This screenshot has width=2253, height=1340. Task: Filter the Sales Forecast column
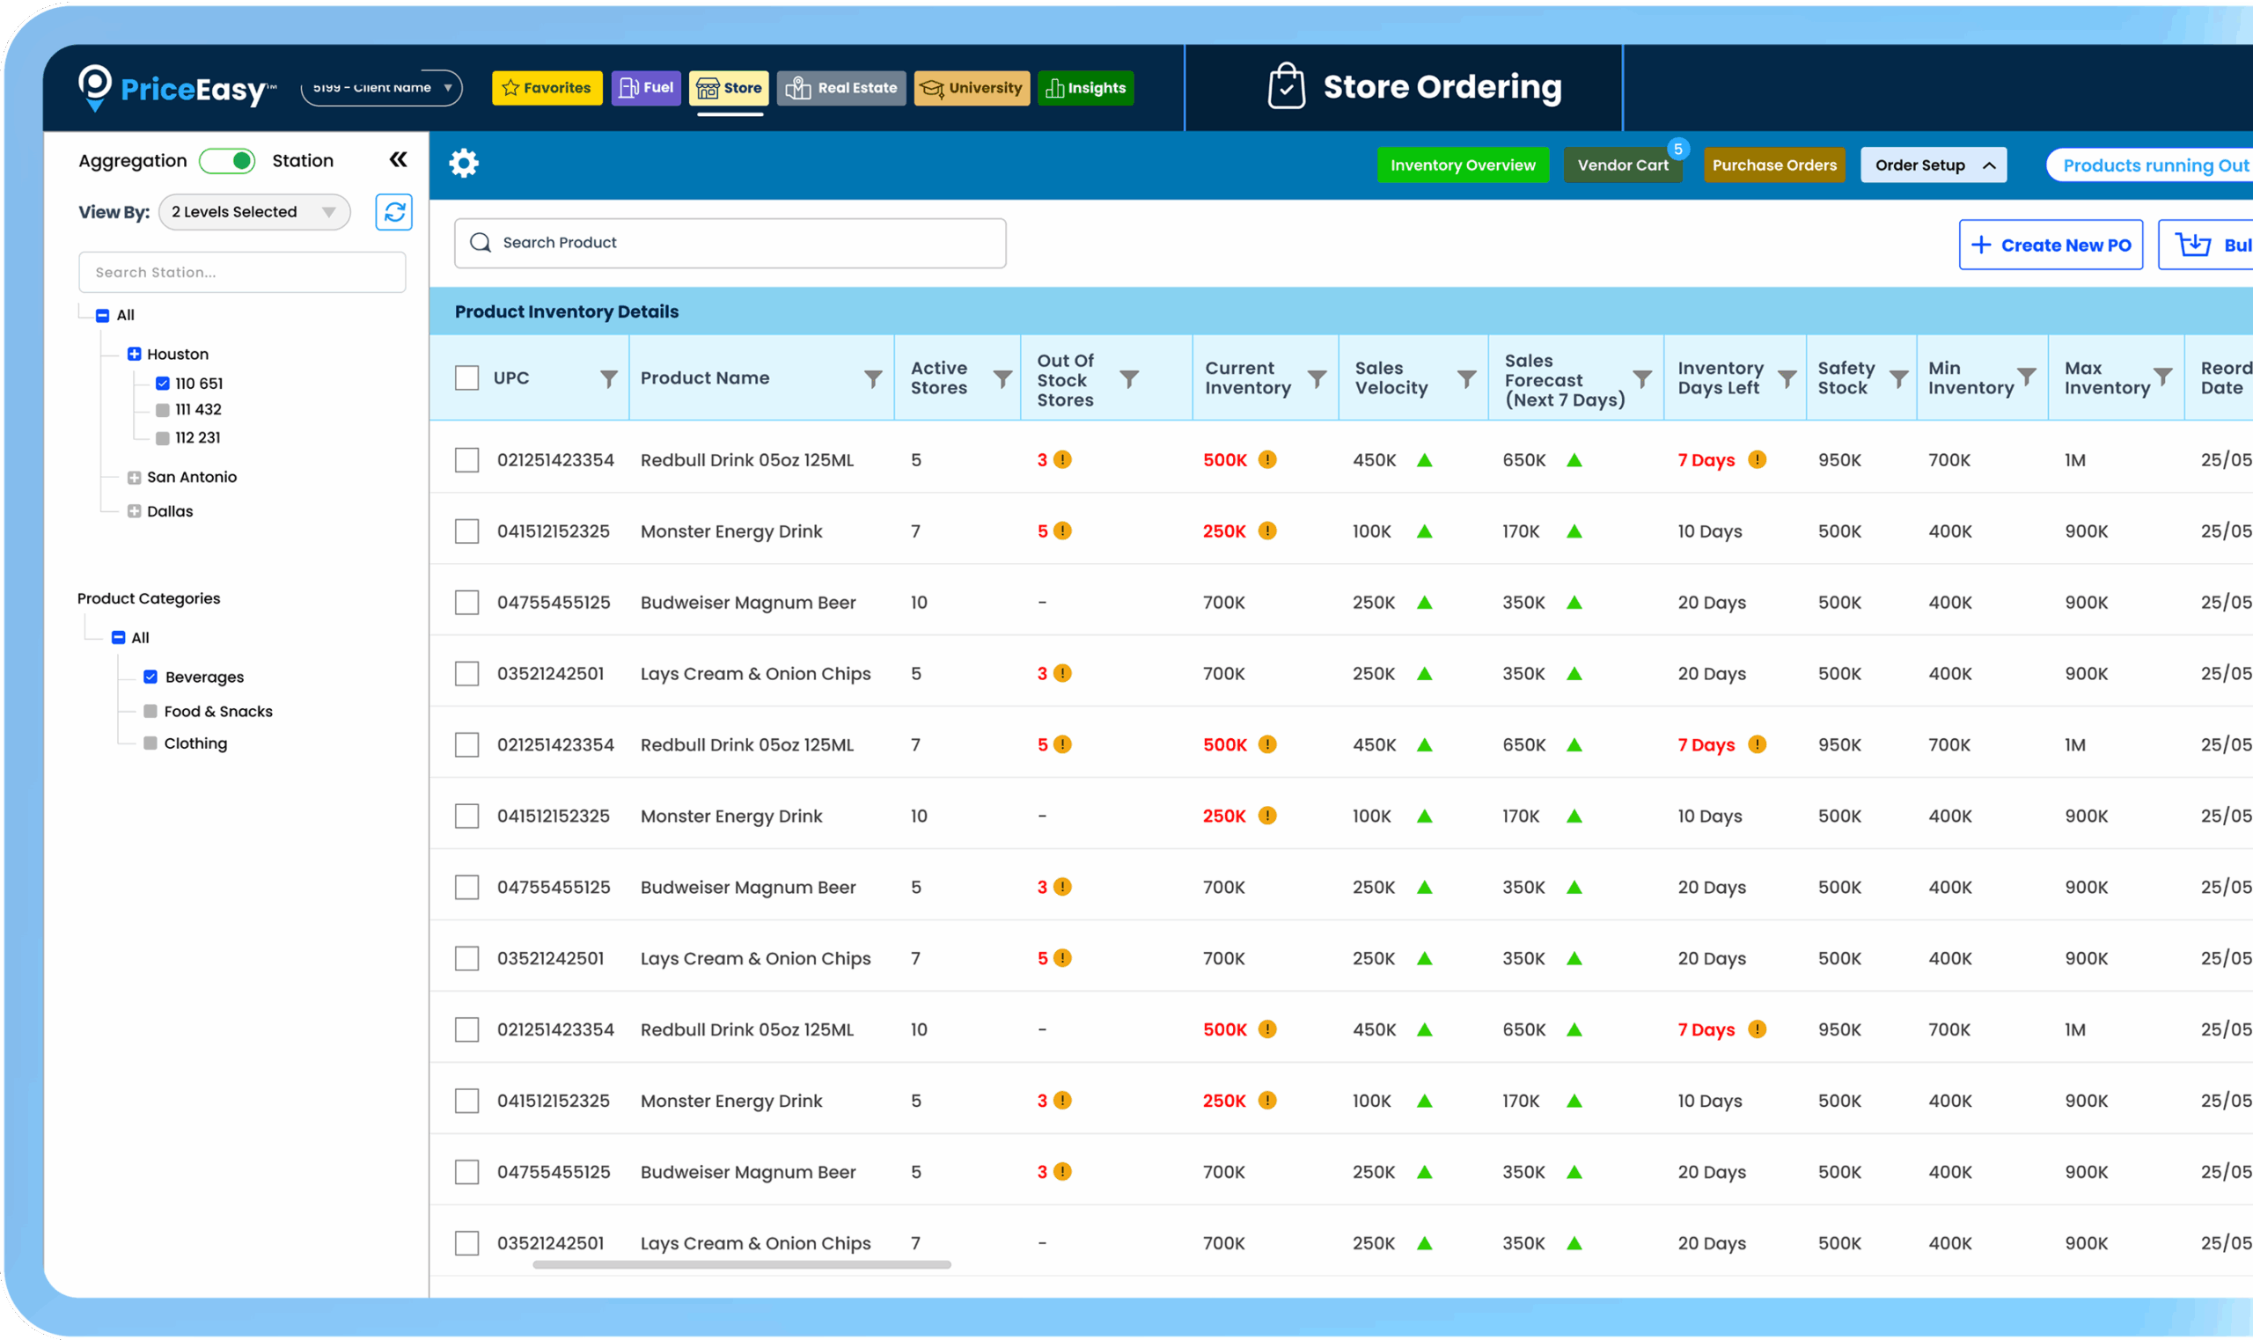coord(1641,378)
